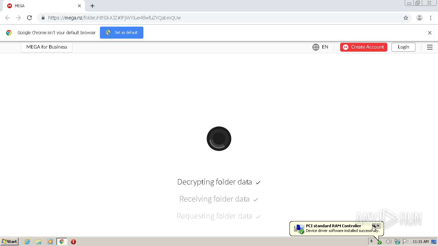The width and height of the screenshot is (438, 246).
Task: Click the circular loading spinner
Action: tap(219, 139)
